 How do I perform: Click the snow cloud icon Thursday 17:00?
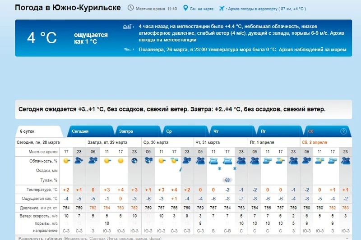227,161
